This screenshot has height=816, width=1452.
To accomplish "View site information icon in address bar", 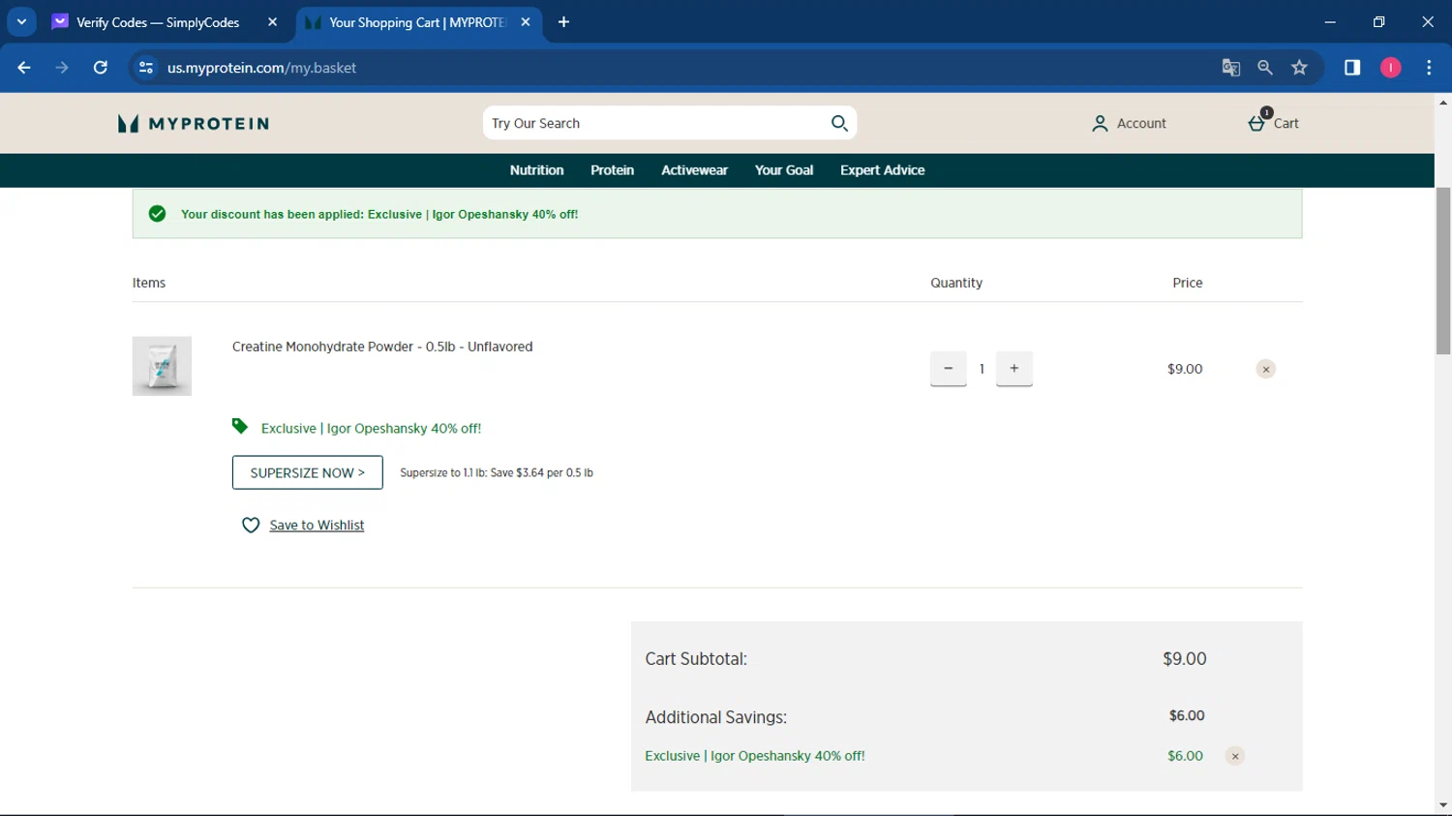I will [146, 68].
